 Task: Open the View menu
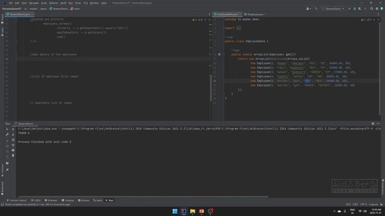(x=24, y=3)
